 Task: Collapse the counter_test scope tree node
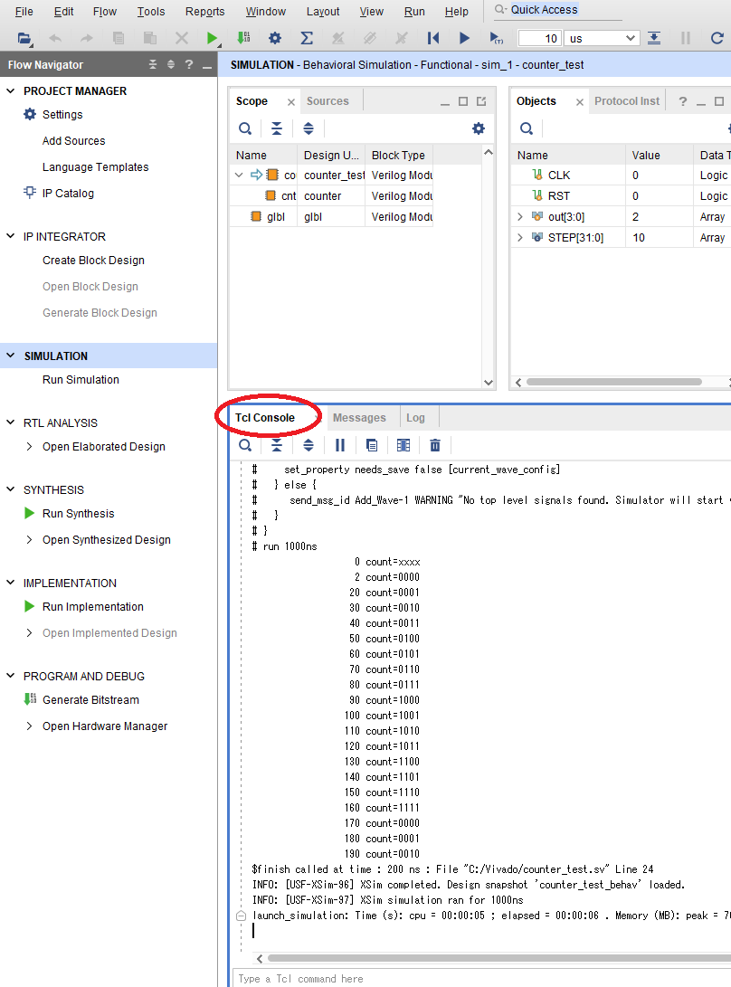click(239, 176)
